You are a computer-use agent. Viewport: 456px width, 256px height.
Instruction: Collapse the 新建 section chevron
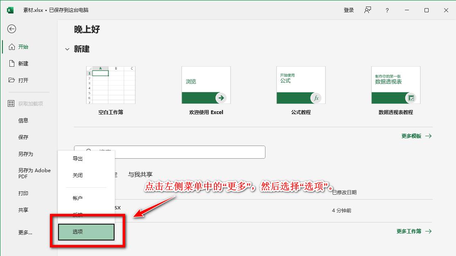(x=67, y=49)
